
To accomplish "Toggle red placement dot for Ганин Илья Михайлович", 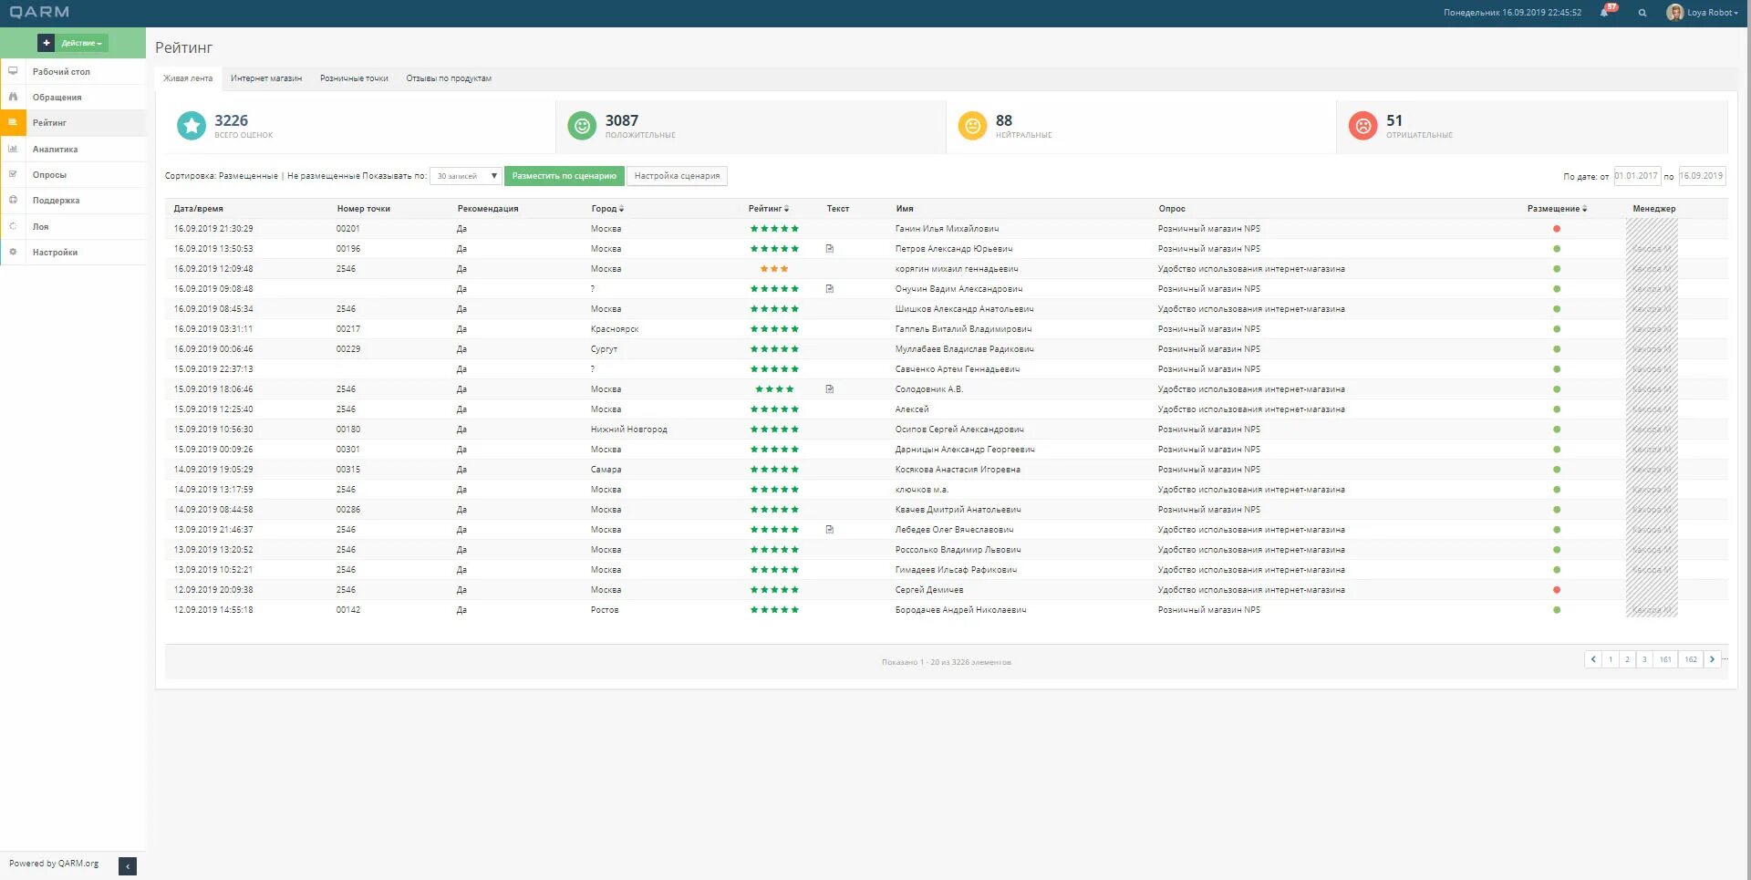I will [1557, 229].
